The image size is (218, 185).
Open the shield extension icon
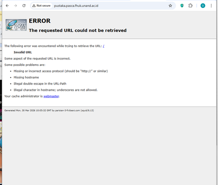click(182, 6)
